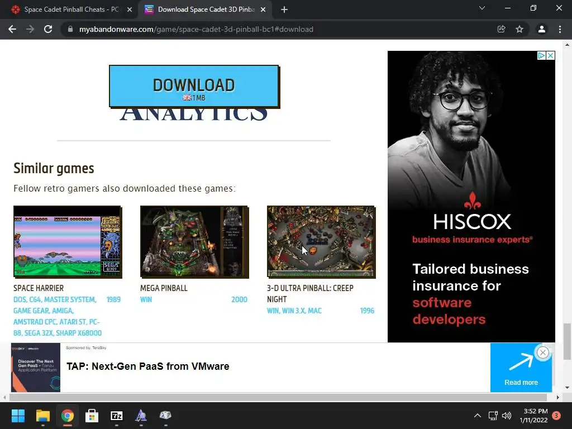Click the scroll up arrow

click(x=568, y=45)
